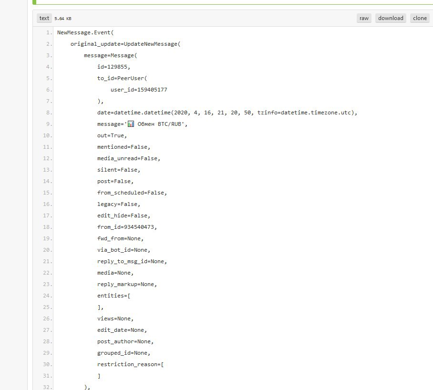Select 'from_id=934540473,' line

[127, 227]
